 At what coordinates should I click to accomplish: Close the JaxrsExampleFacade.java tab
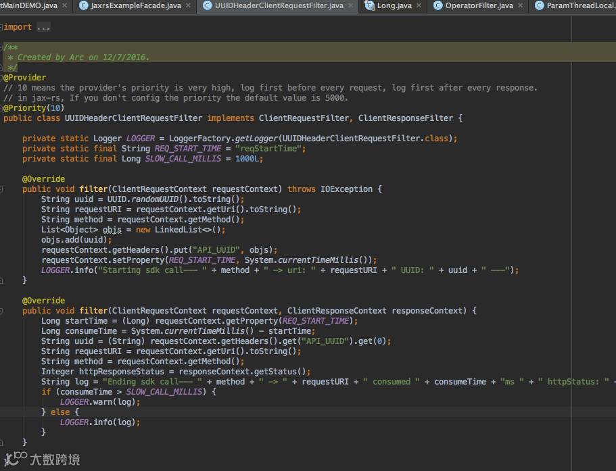pyautogui.click(x=189, y=6)
